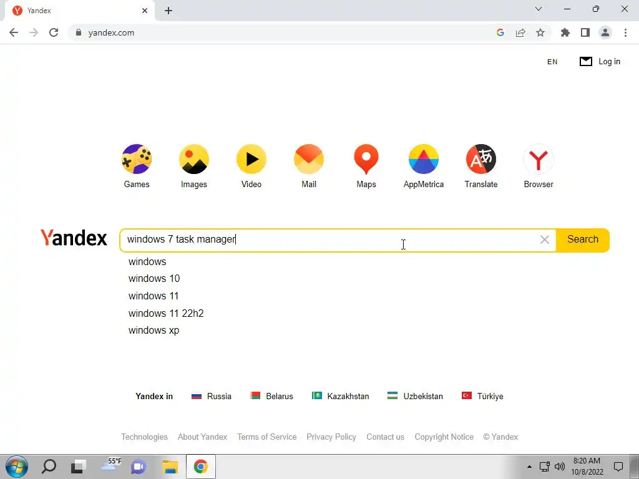639x479 pixels.
Task: Open the Privacy Policy footer link
Action: coord(331,437)
